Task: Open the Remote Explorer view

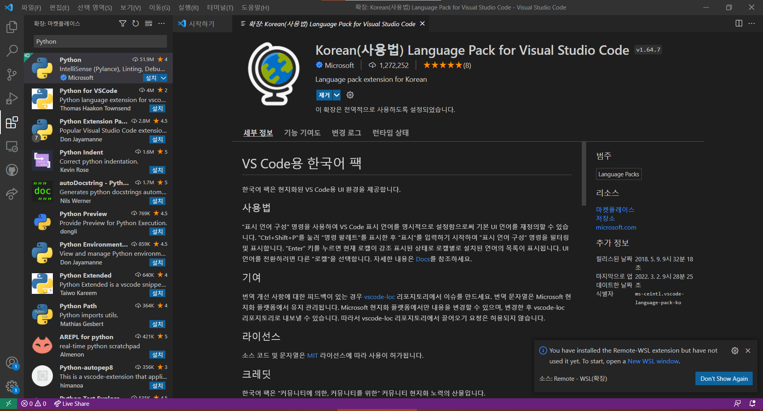Action: coord(12,147)
